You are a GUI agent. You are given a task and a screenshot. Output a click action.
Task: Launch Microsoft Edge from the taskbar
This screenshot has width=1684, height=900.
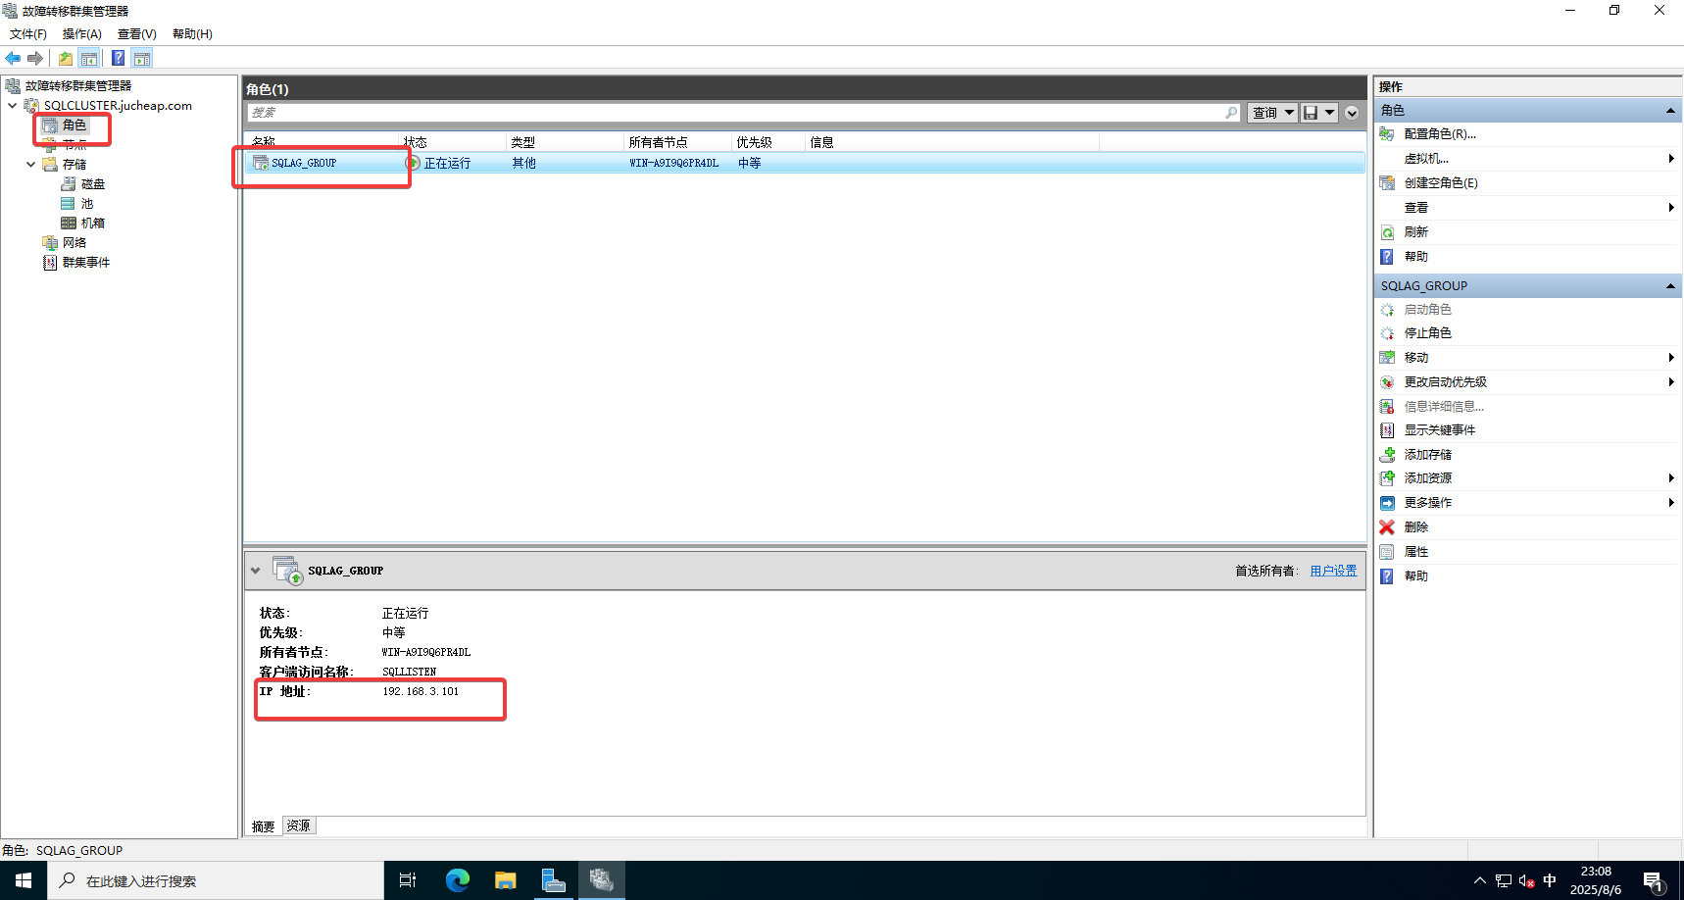[458, 880]
